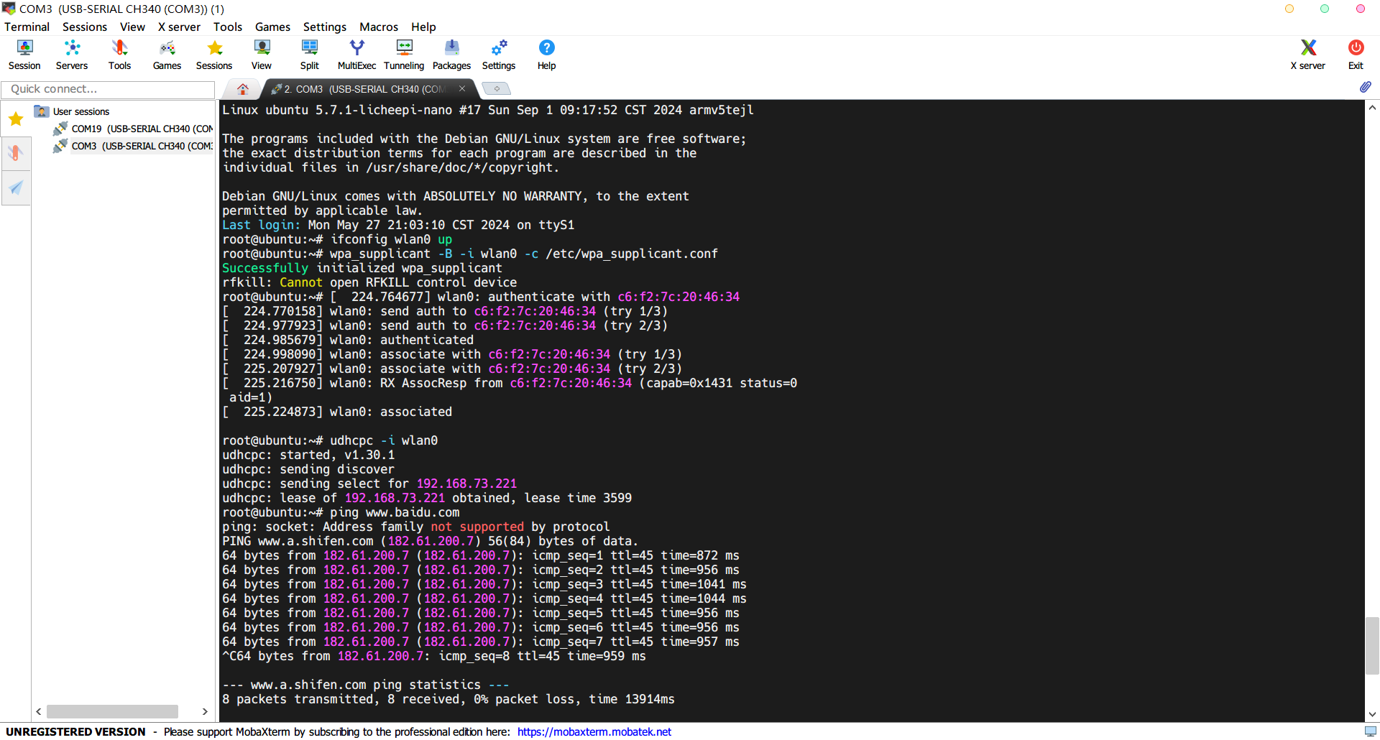
Task: Open a new tab with the plus button
Action: (496, 88)
